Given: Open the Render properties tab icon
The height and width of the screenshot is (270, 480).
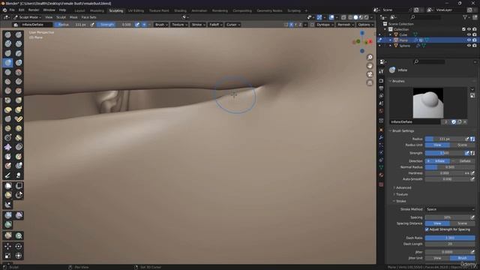Looking at the screenshot, I should 381,81.
